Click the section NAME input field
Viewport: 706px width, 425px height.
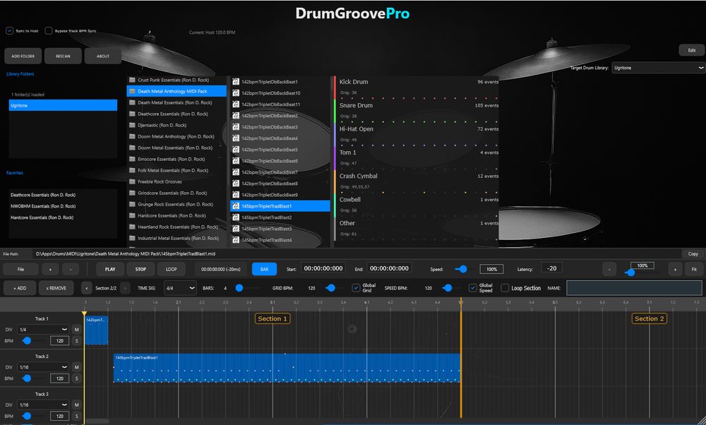click(634, 288)
